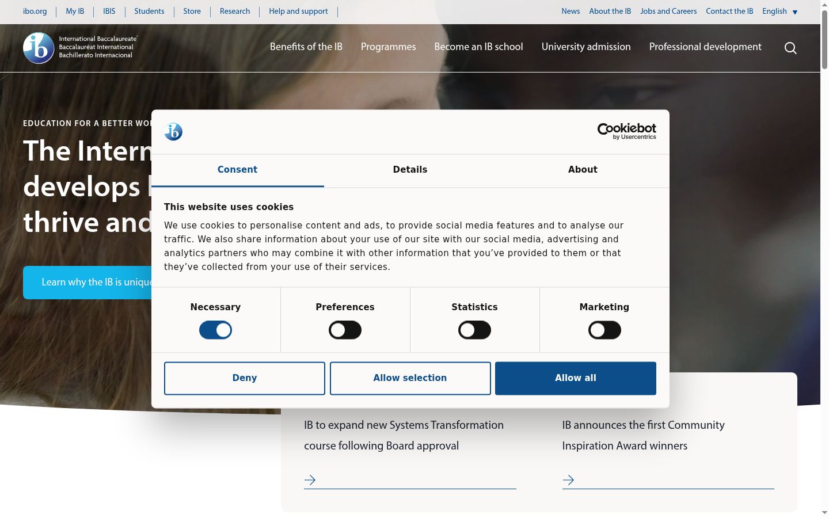Viewport: 829px width, 518px height.
Task: Open the Students link
Action: click(x=149, y=12)
